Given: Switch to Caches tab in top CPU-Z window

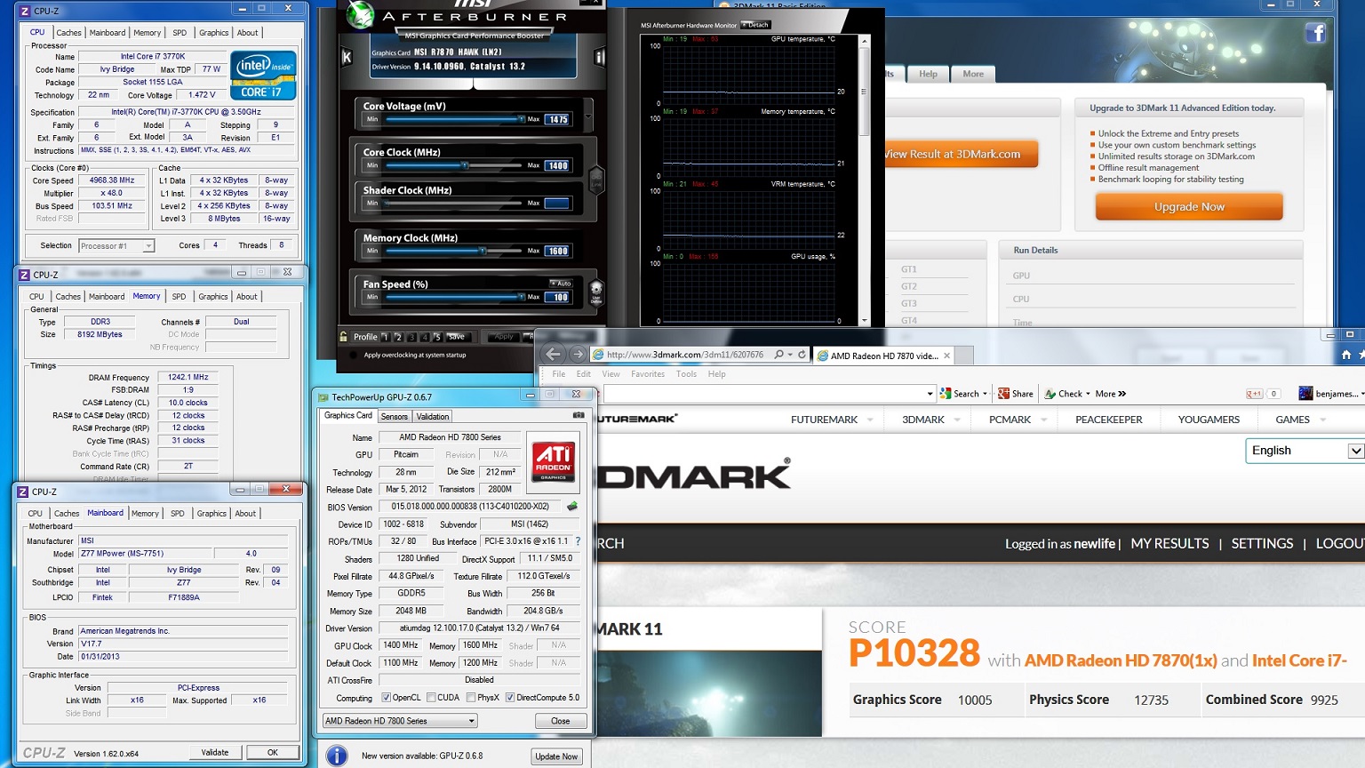Looking at the screenshot, I should tap(68, 33).
